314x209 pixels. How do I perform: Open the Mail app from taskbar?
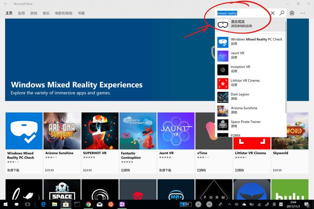click(x=100, y=204)
